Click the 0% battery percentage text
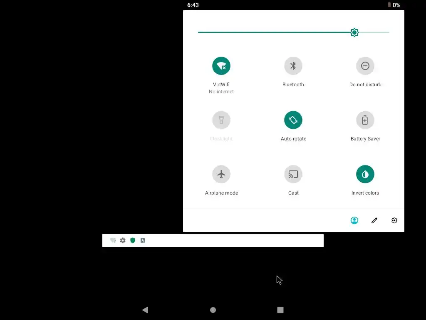 click(x=396, y=5)
